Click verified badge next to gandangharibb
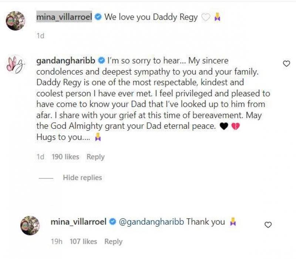This screenshot has height=259, width=296. point(102,61)
